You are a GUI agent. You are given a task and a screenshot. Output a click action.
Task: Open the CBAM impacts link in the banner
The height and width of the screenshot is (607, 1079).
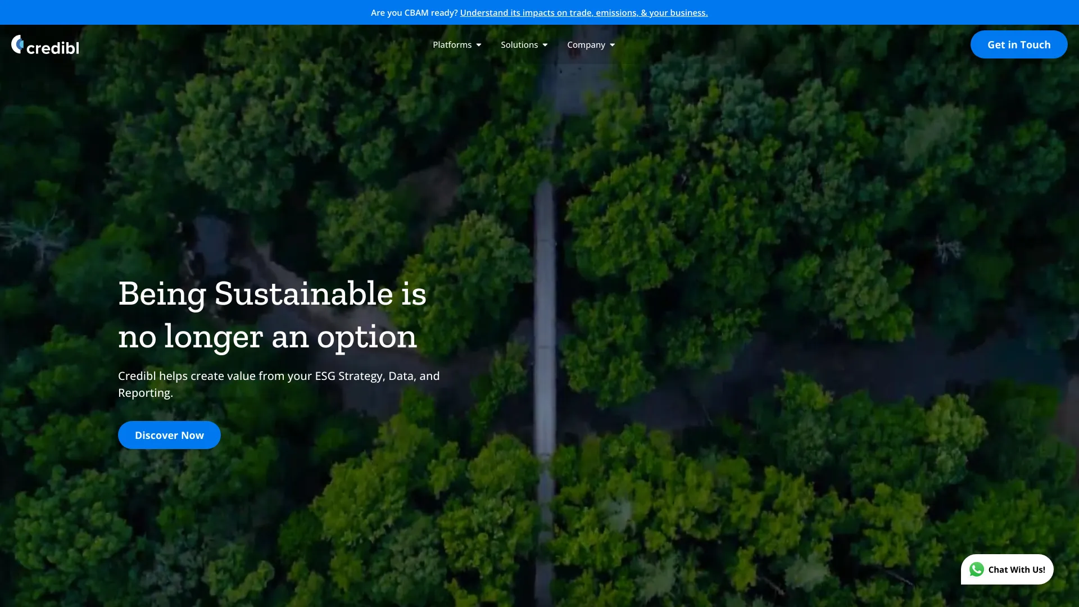pos(584,12)
